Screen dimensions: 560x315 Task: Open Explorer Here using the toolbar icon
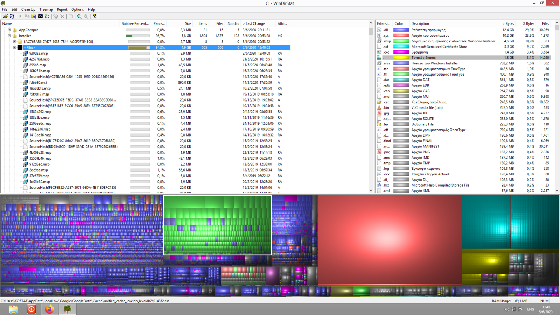pos(34,16)
